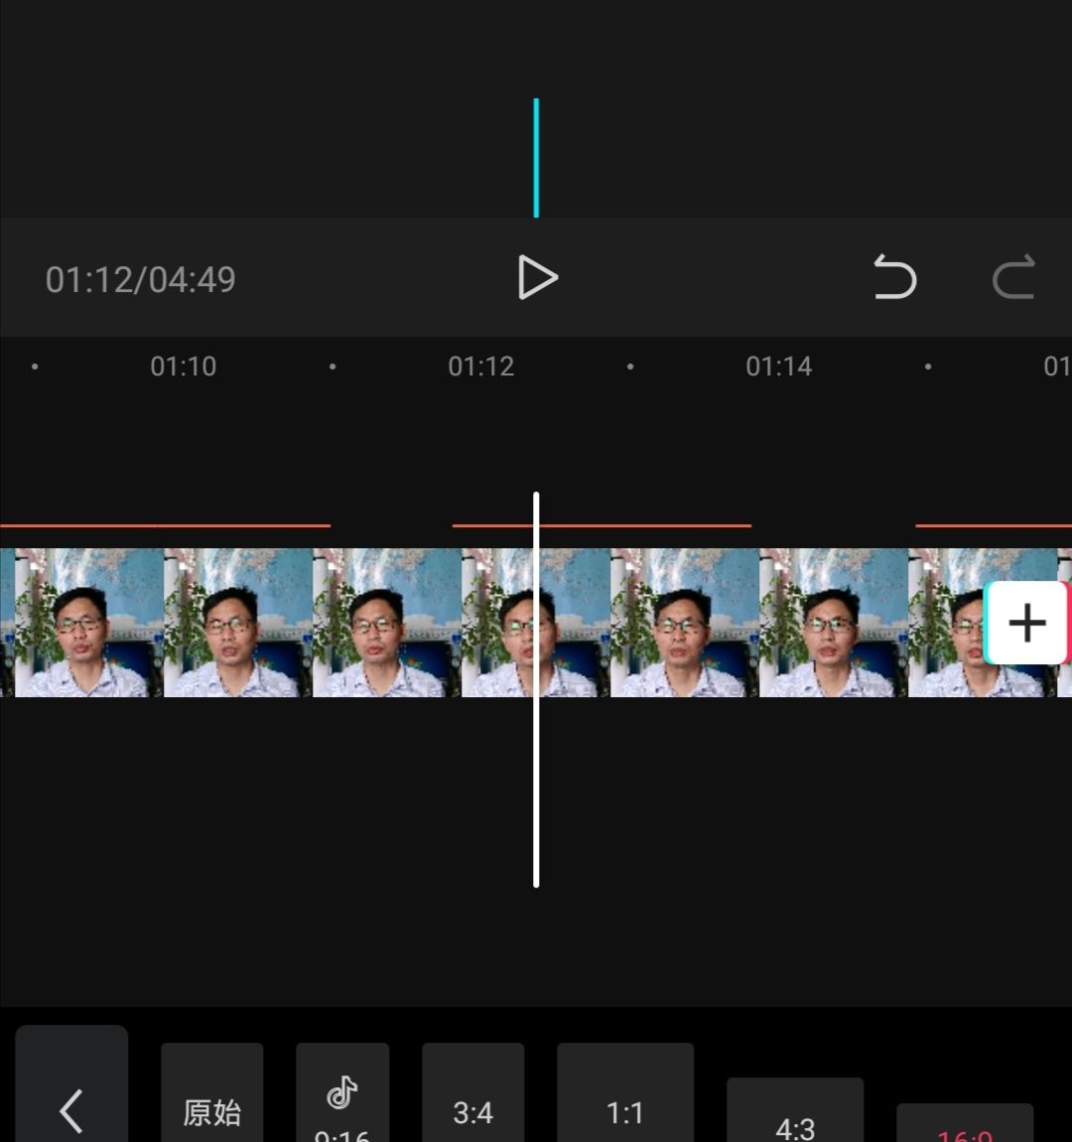Tap the back chevron to exit ratio menu

(x=70, y=1110)
